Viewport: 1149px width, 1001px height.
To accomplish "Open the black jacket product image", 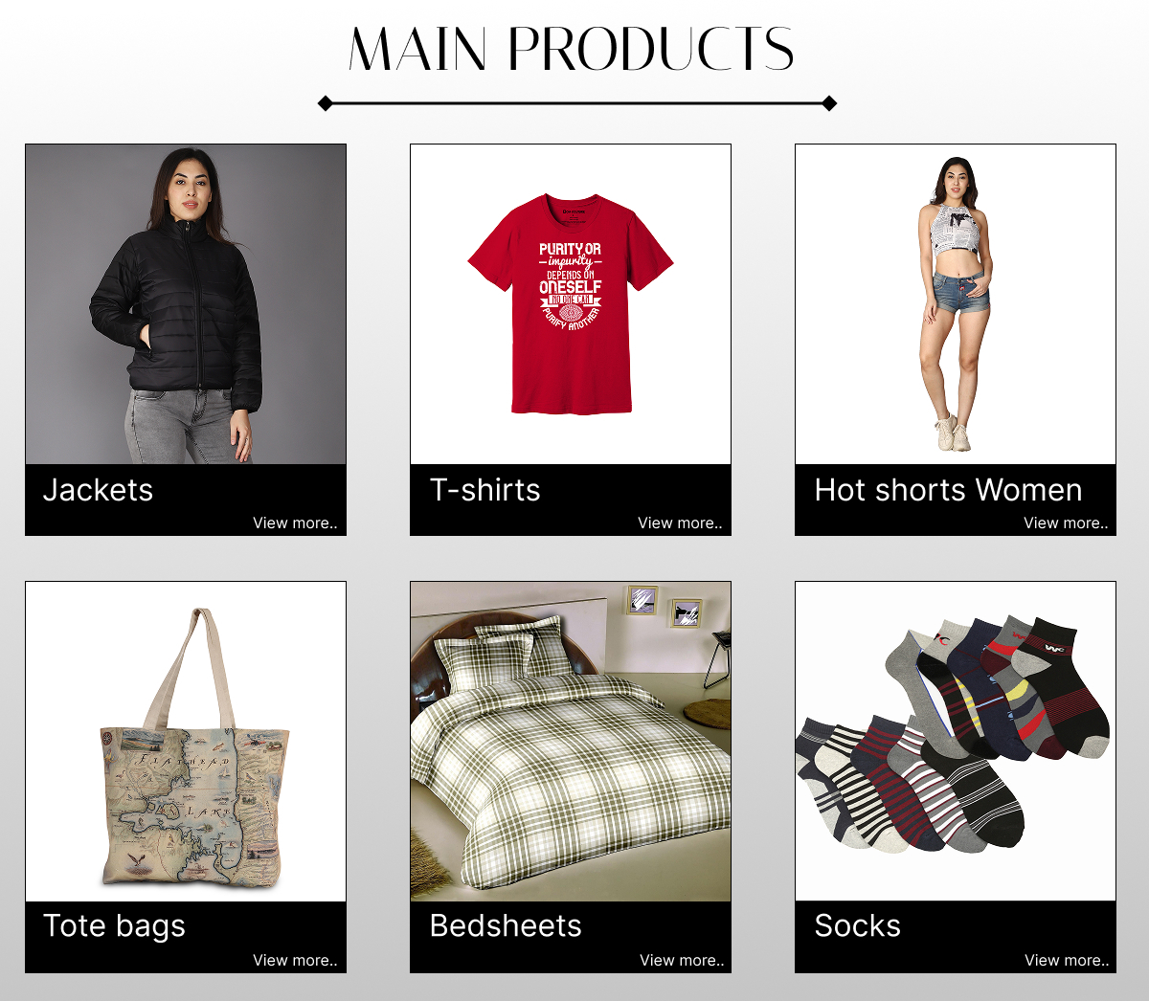I will pyautogui.click(x=186, y=304).
